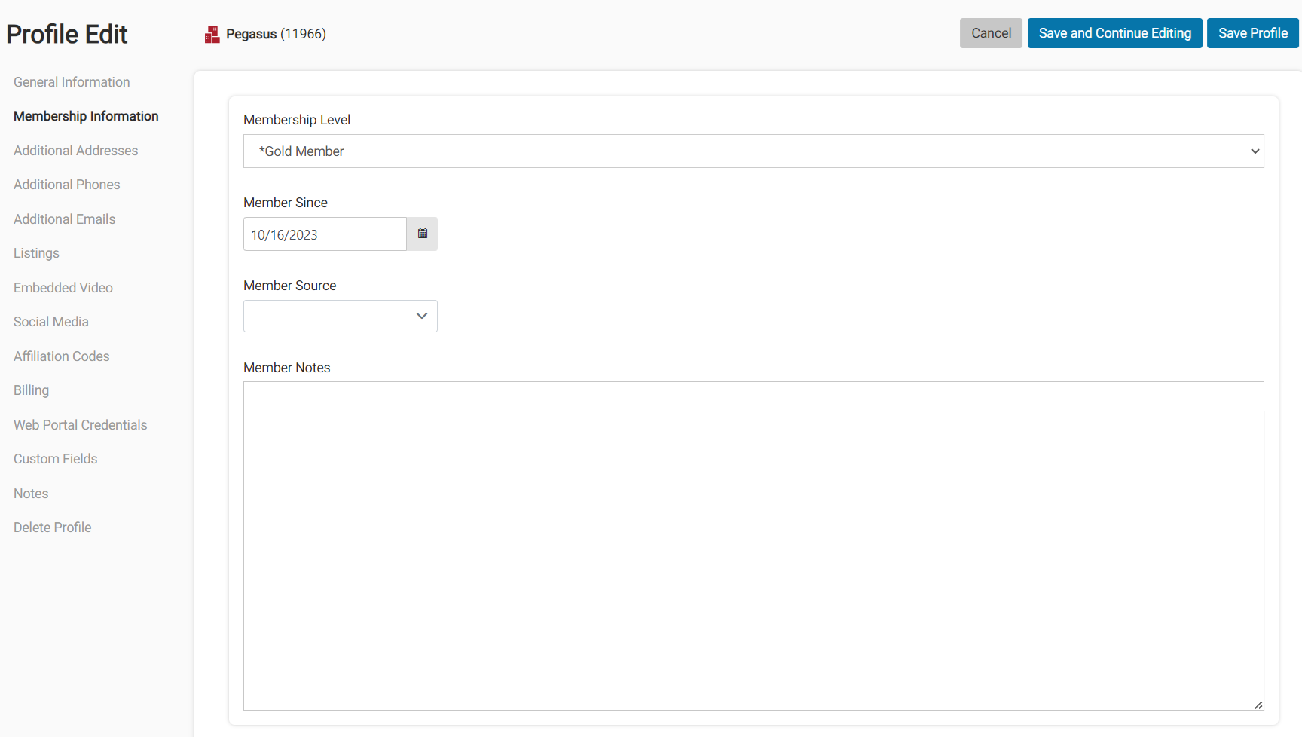Click the red building icon next to Pegasus

coord(212,34)
